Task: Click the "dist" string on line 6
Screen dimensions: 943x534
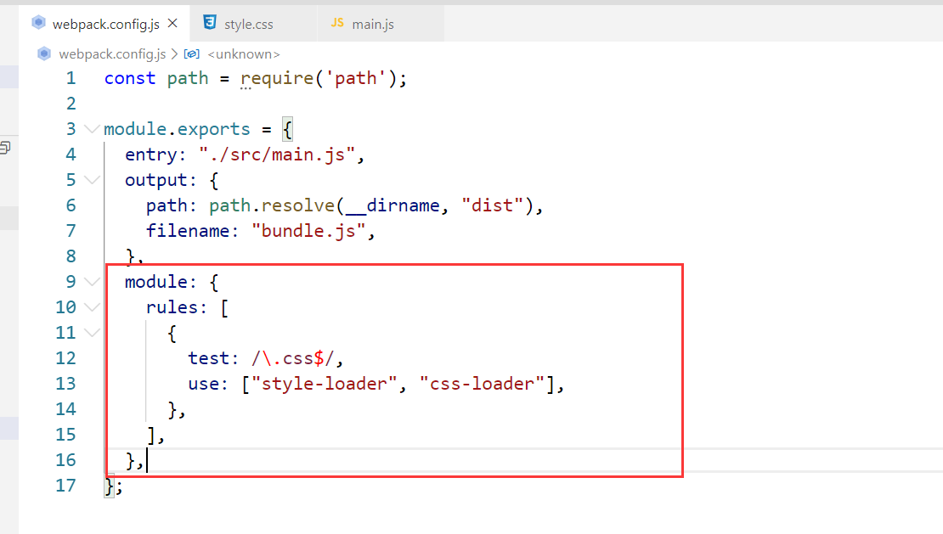Action: pos(493,205)
